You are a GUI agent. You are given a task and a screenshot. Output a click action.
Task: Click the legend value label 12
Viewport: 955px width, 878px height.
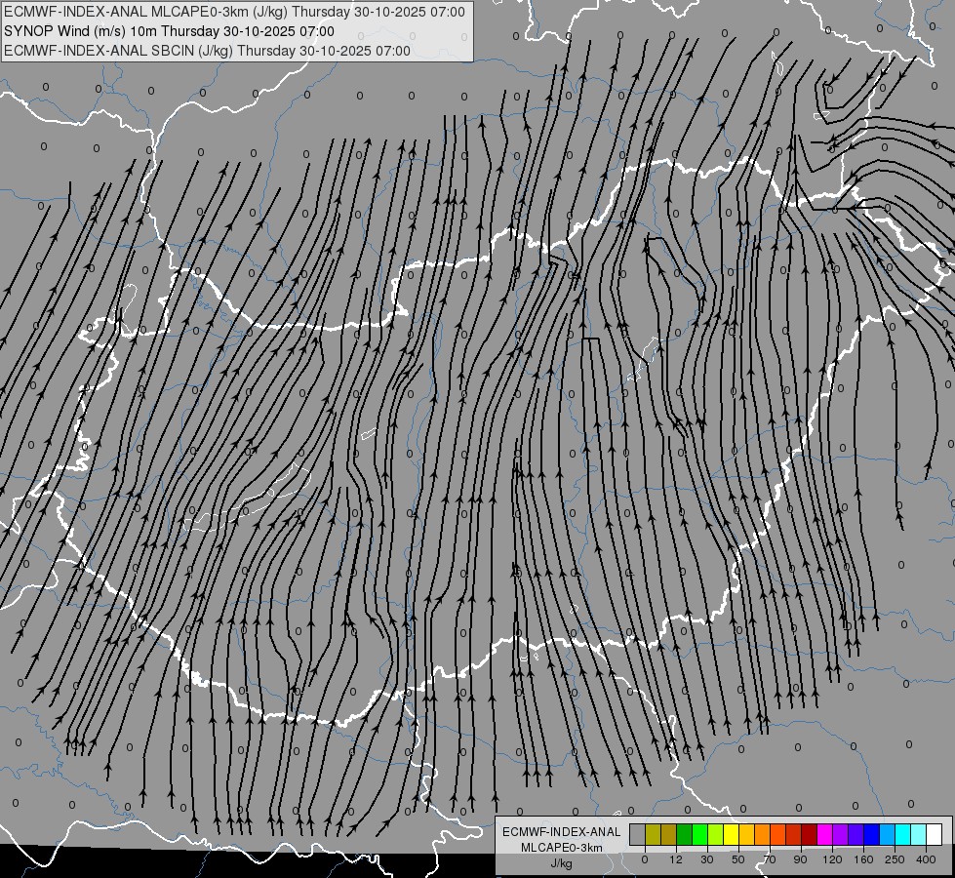pos(676,859)
